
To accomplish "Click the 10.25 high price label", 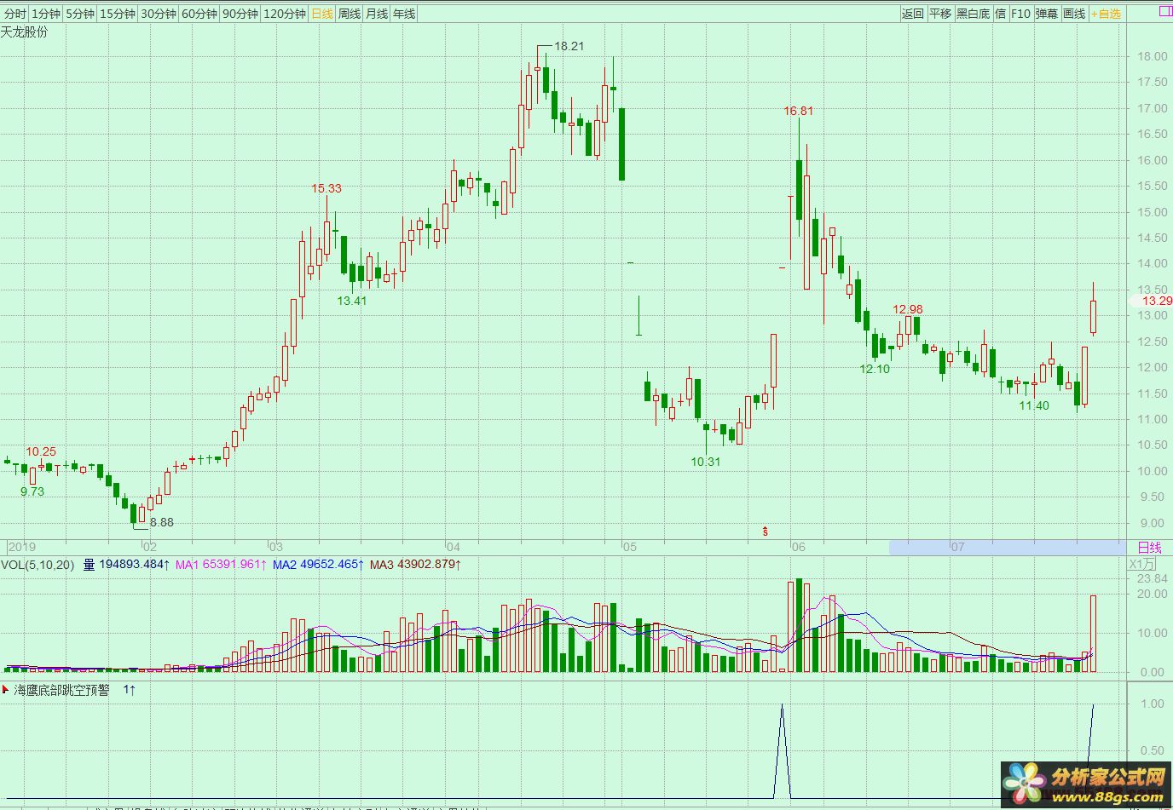I will coord(41,451).
